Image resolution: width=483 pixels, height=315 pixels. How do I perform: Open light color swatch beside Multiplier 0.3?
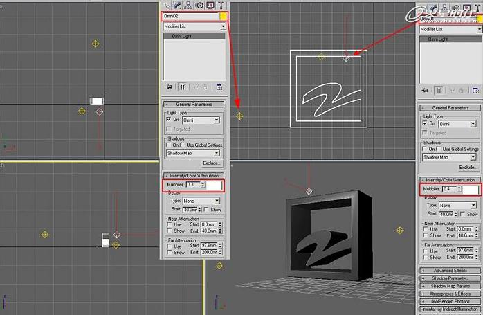coord(214,185)
